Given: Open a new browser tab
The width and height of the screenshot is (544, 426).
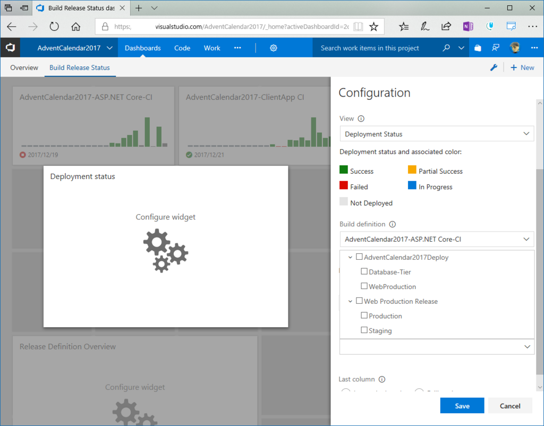Looking at the screenshot, I should (x=139, y=8).
